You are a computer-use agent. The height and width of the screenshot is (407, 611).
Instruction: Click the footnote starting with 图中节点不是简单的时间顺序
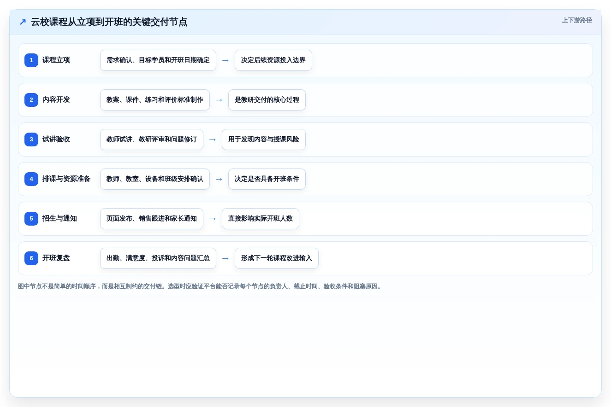point(201,286)
